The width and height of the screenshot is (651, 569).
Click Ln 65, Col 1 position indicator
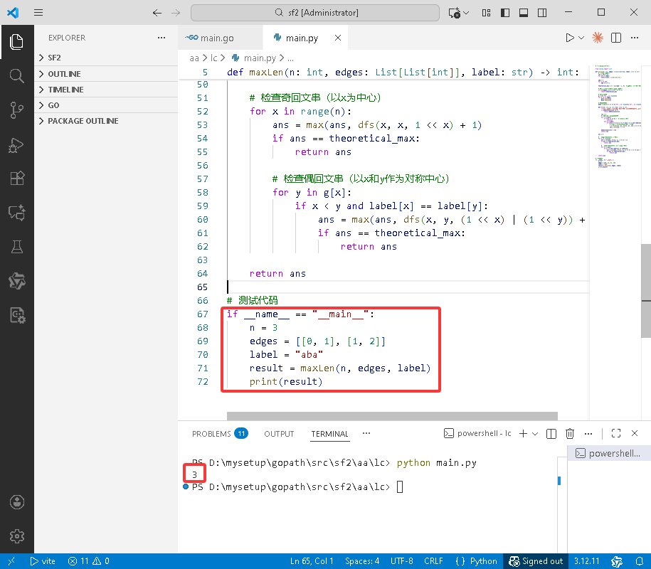[312, 561]
